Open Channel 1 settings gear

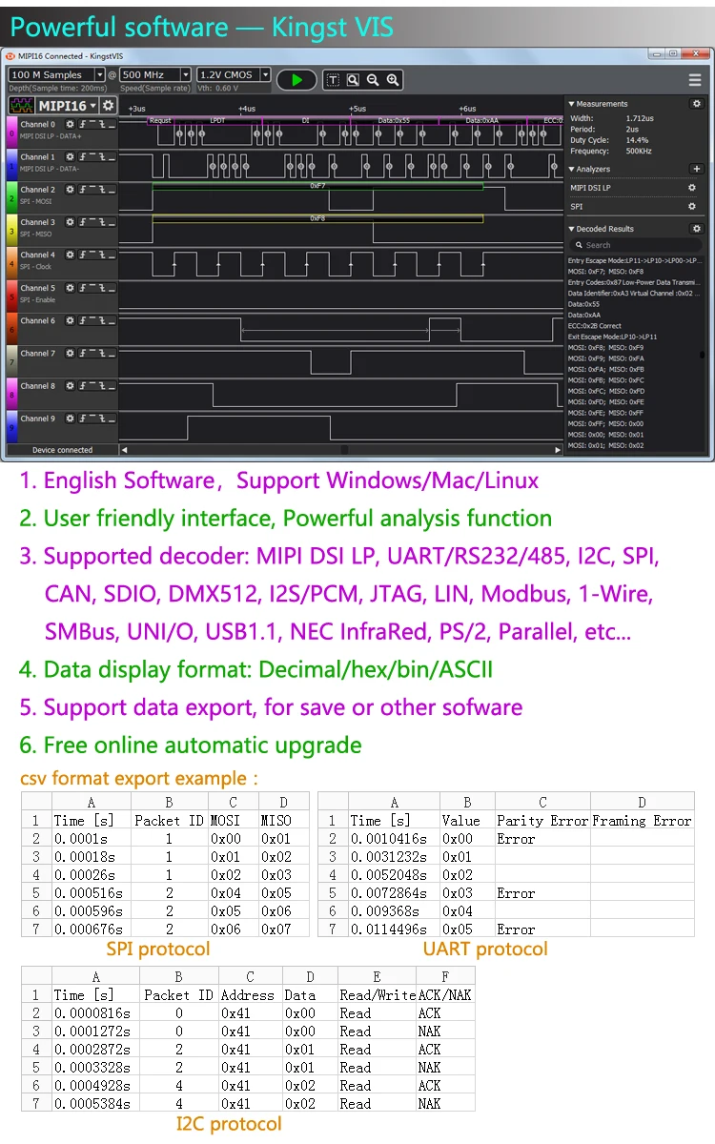click(x=68, y=156)
